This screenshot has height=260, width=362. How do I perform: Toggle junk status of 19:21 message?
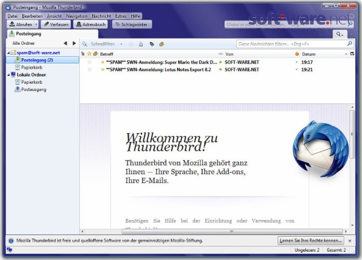(297, 70)
